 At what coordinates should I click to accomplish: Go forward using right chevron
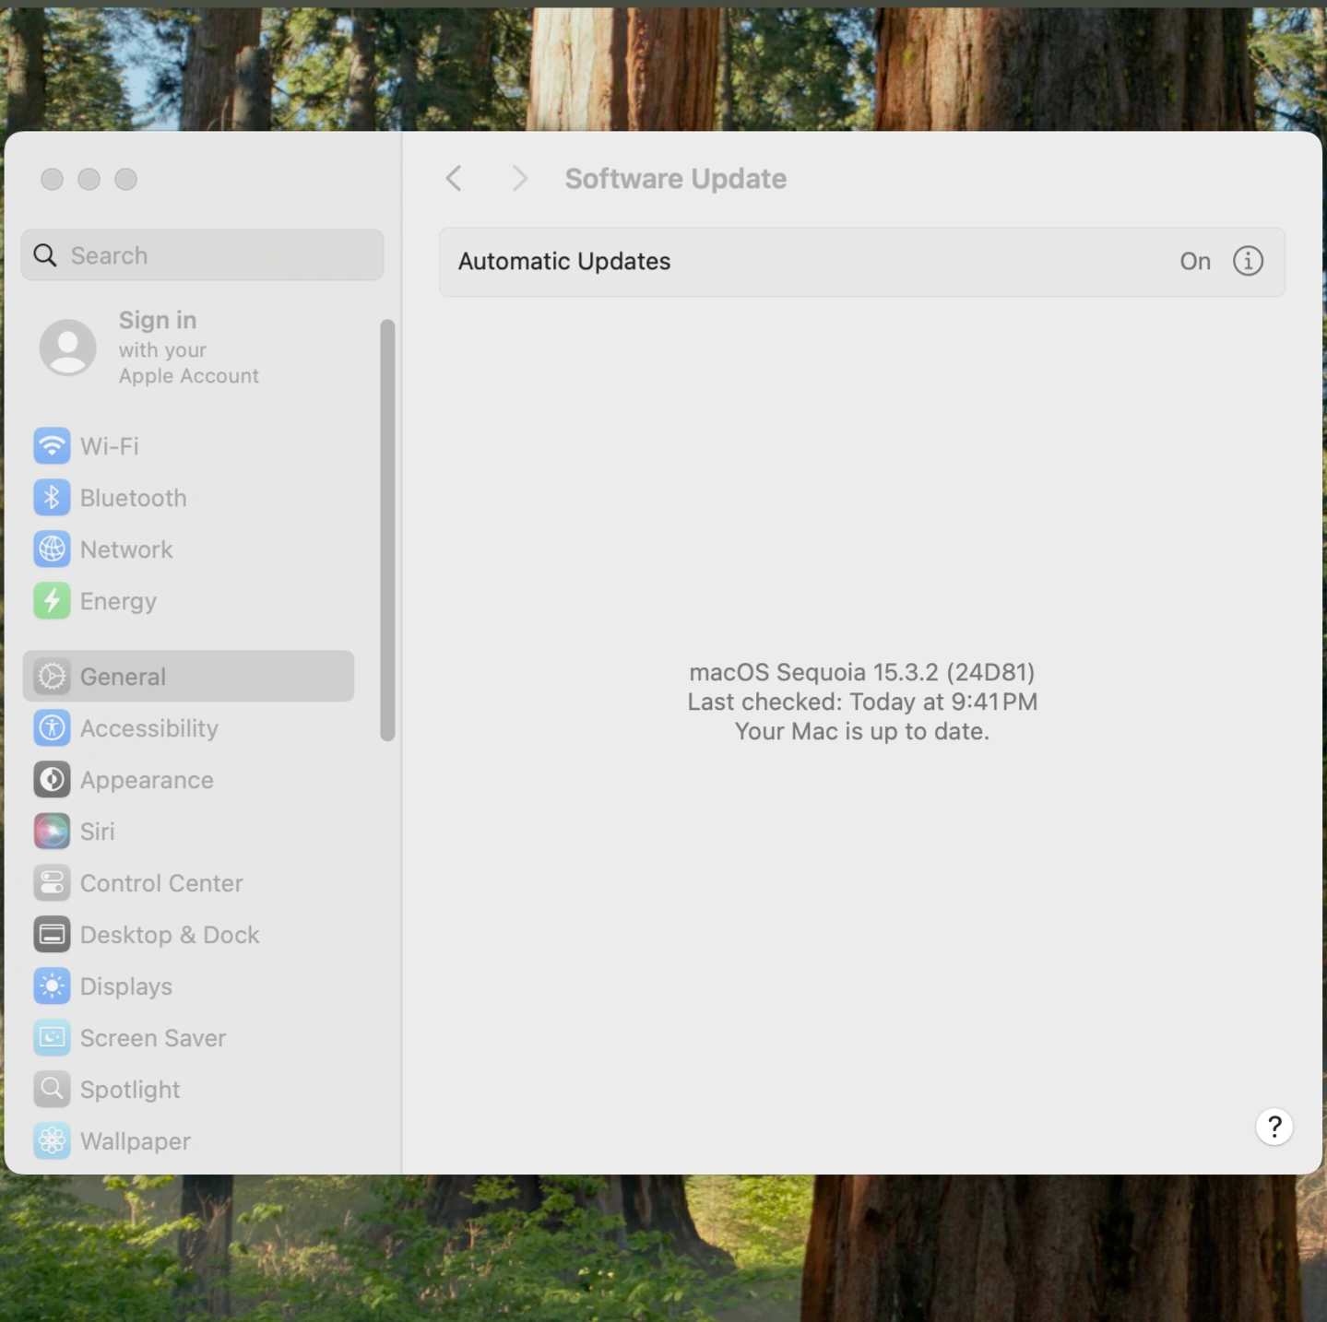(x=520, y=179)
